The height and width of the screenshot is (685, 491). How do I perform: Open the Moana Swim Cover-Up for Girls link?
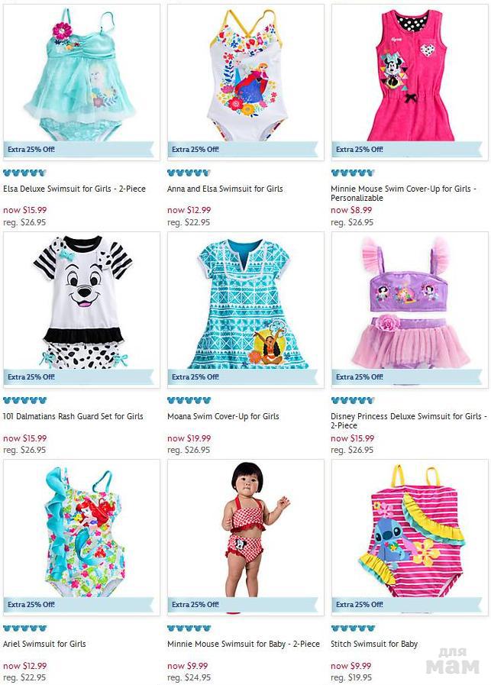click(x=223, y=416)
